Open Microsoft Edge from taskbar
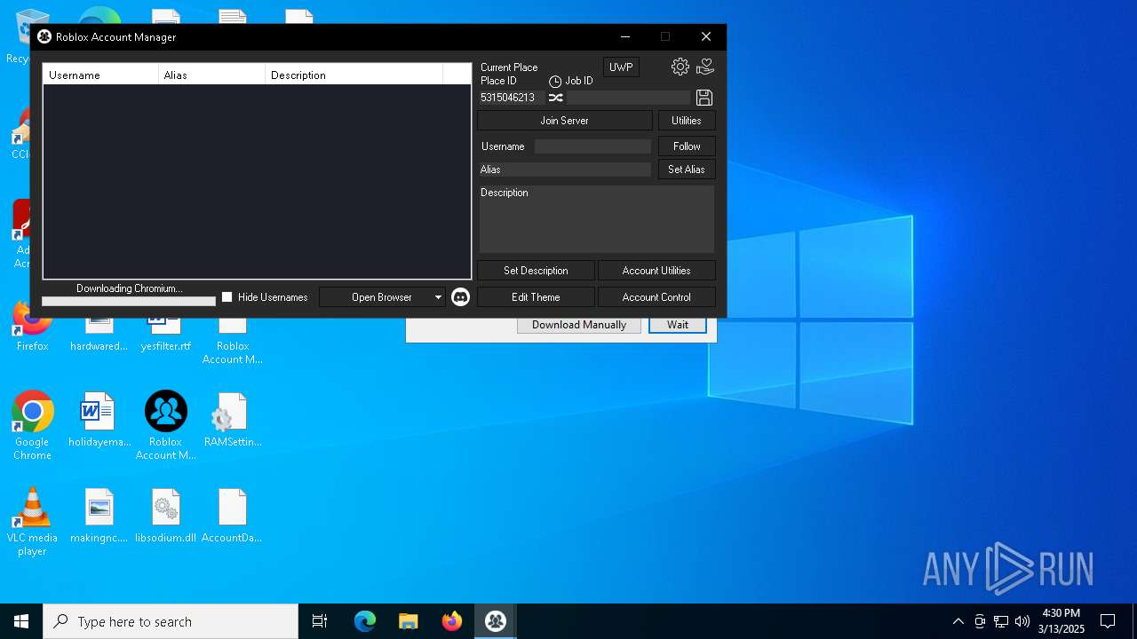The width and height of the screenshot is (1137, 639). tap(365, 621)
